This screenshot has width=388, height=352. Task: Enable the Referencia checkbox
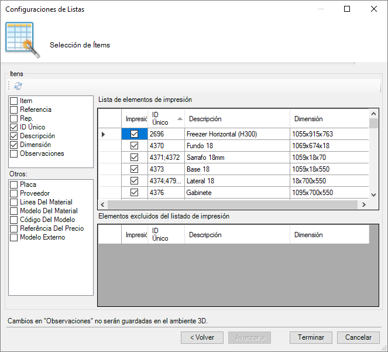pos(14,110)
